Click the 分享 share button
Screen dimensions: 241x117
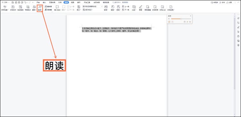pyautogui.click(x=229, y=3)
